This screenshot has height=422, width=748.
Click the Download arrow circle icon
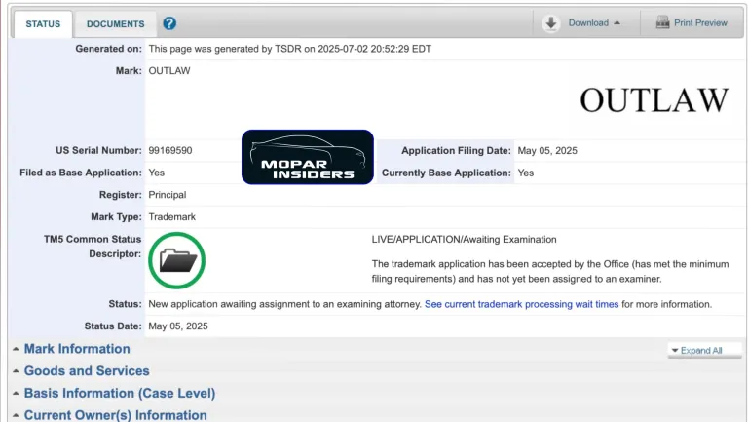coord(551,23)
